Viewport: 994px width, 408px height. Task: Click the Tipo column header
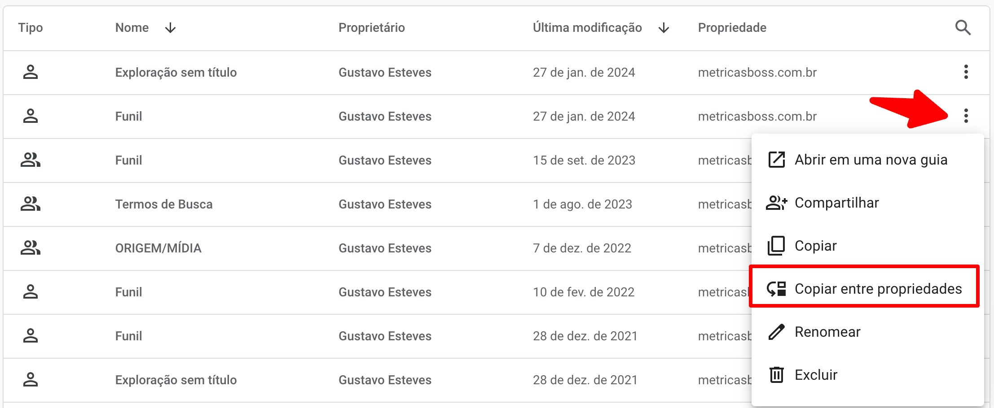[x=31, y=28]
